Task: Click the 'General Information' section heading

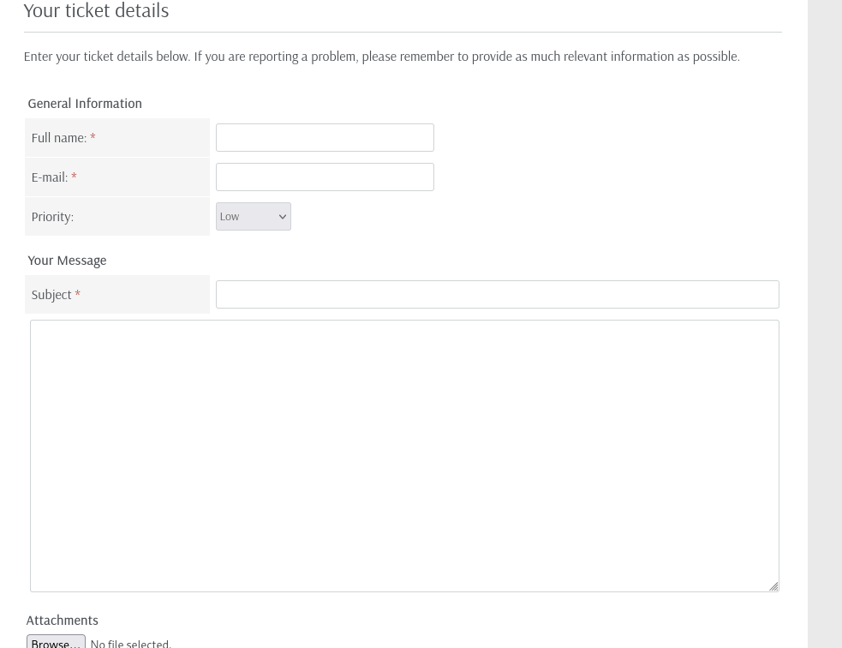Action: click(85, 104)
